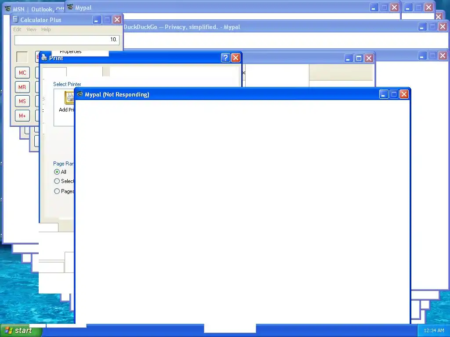Click the MR memory recall button

[x=22, y=87]
